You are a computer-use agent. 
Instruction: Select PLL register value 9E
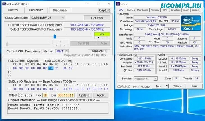coord(21,68)
